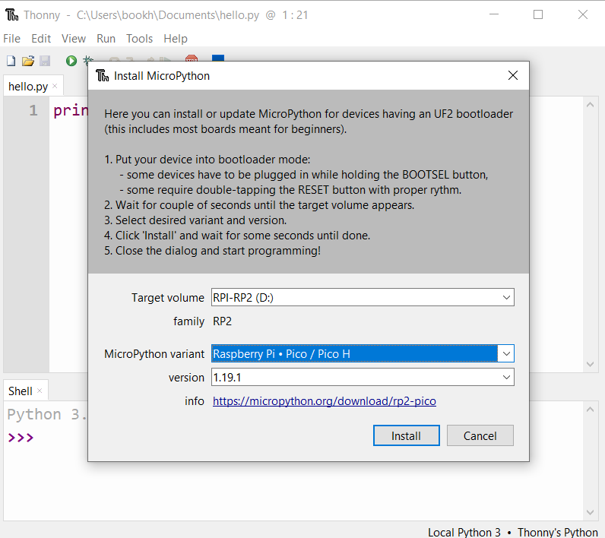The image size is (605, 538).
Task: Click the Install button
Action: [x=407, y=435]
